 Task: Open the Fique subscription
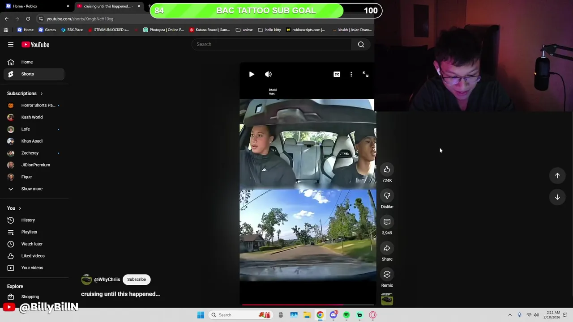click(x=34, y=177)
